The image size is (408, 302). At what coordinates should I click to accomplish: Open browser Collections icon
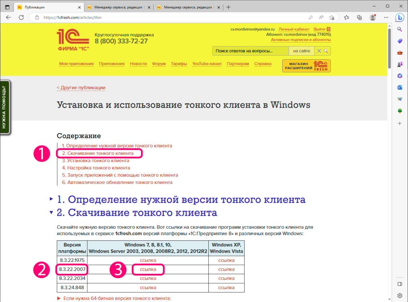359,17
